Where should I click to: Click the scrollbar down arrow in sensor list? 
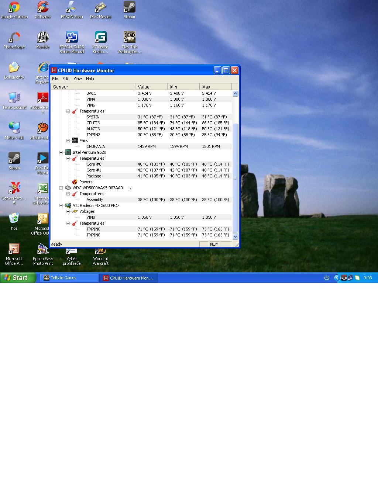tap(236, 237)
